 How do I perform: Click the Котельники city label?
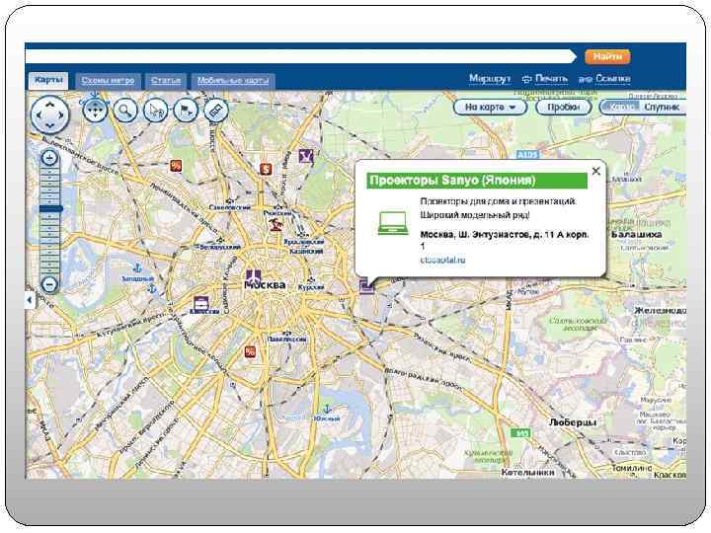click(x=527, y=472)
